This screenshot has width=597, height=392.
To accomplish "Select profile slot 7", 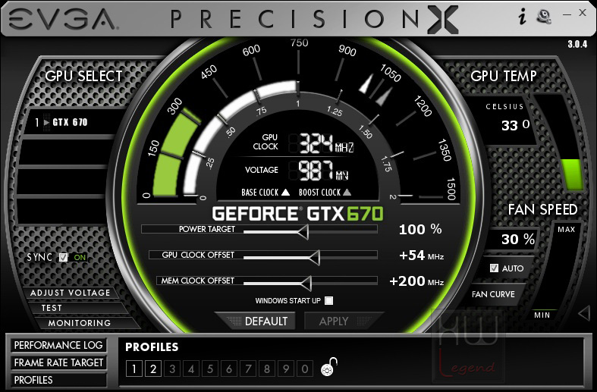I will (x=248, y=368).
